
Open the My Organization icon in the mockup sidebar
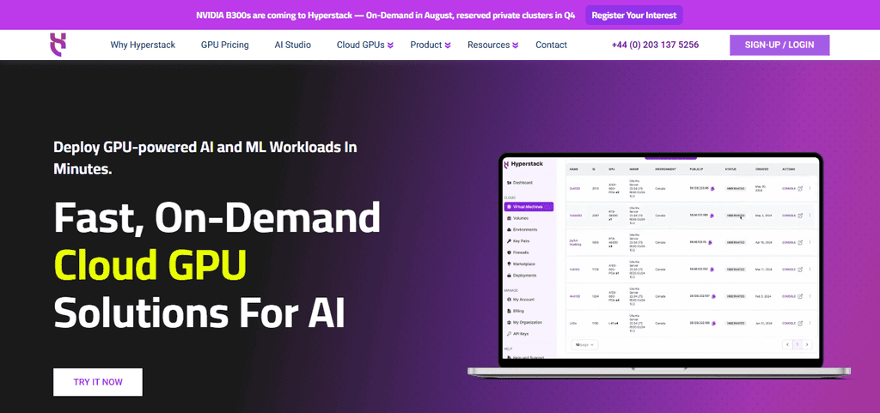tap(509, 322)
